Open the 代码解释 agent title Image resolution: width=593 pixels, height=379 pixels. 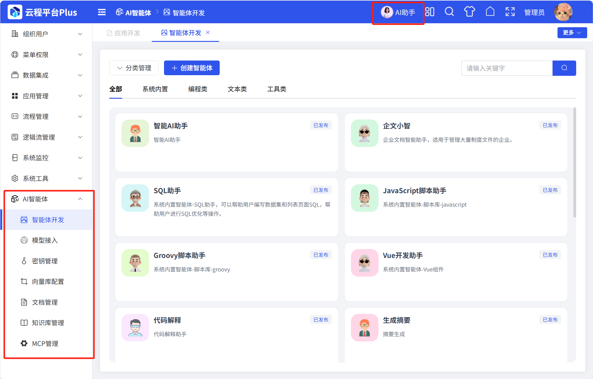(x=167, y=320)
